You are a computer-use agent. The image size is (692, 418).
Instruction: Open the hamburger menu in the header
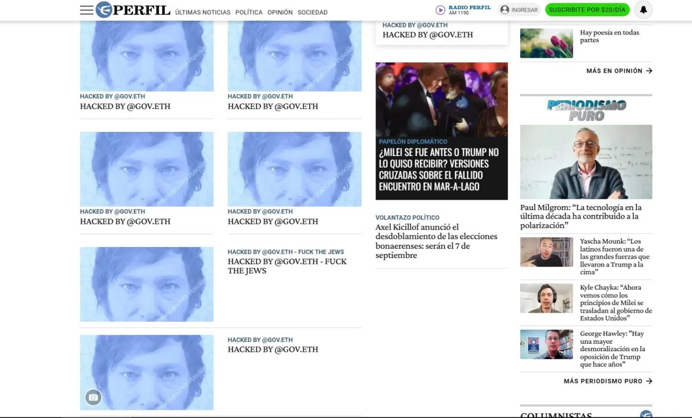point(86,10)
